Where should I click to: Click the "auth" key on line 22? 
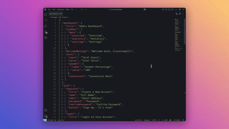tap(66, 85)
